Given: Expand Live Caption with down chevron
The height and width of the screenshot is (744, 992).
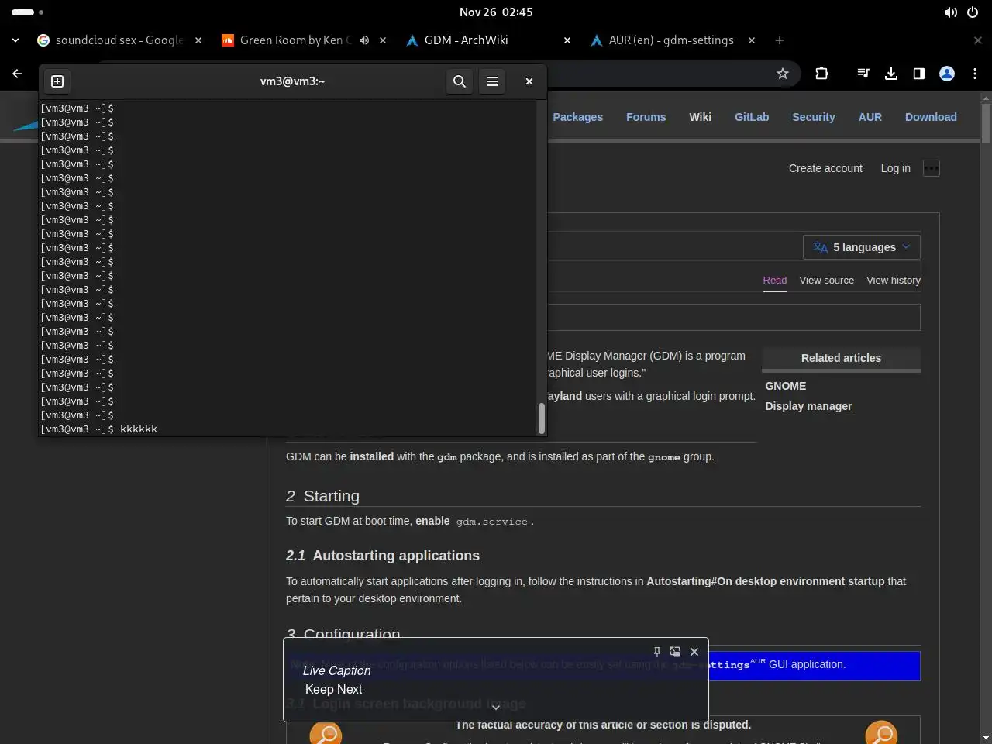Looking at the screenshot, I should (x=496, y=707).
